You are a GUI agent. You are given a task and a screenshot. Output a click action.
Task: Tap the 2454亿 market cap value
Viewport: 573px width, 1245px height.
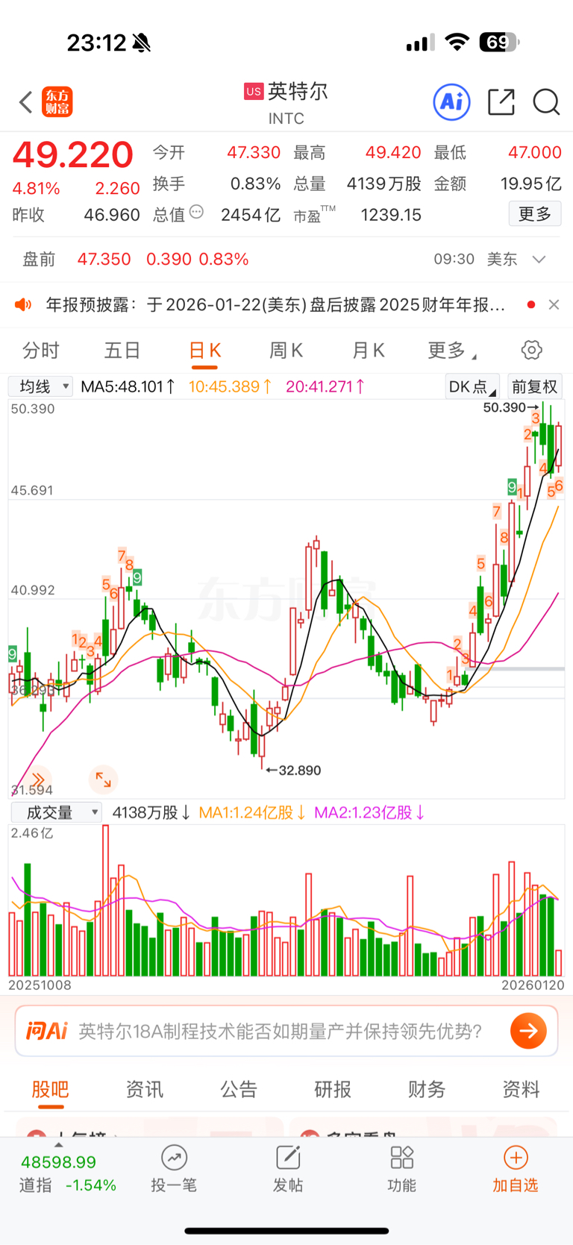tap(251, 215)
